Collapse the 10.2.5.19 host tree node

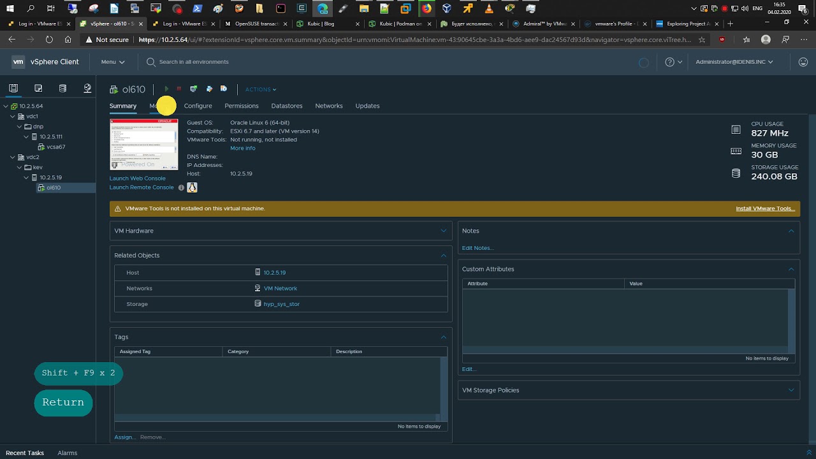click(26, 178)
